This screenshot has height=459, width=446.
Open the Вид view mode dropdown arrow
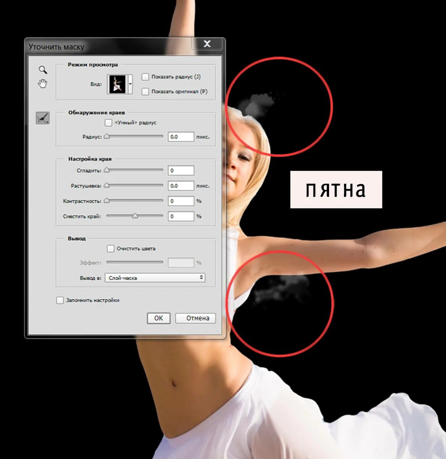(130, 84)
